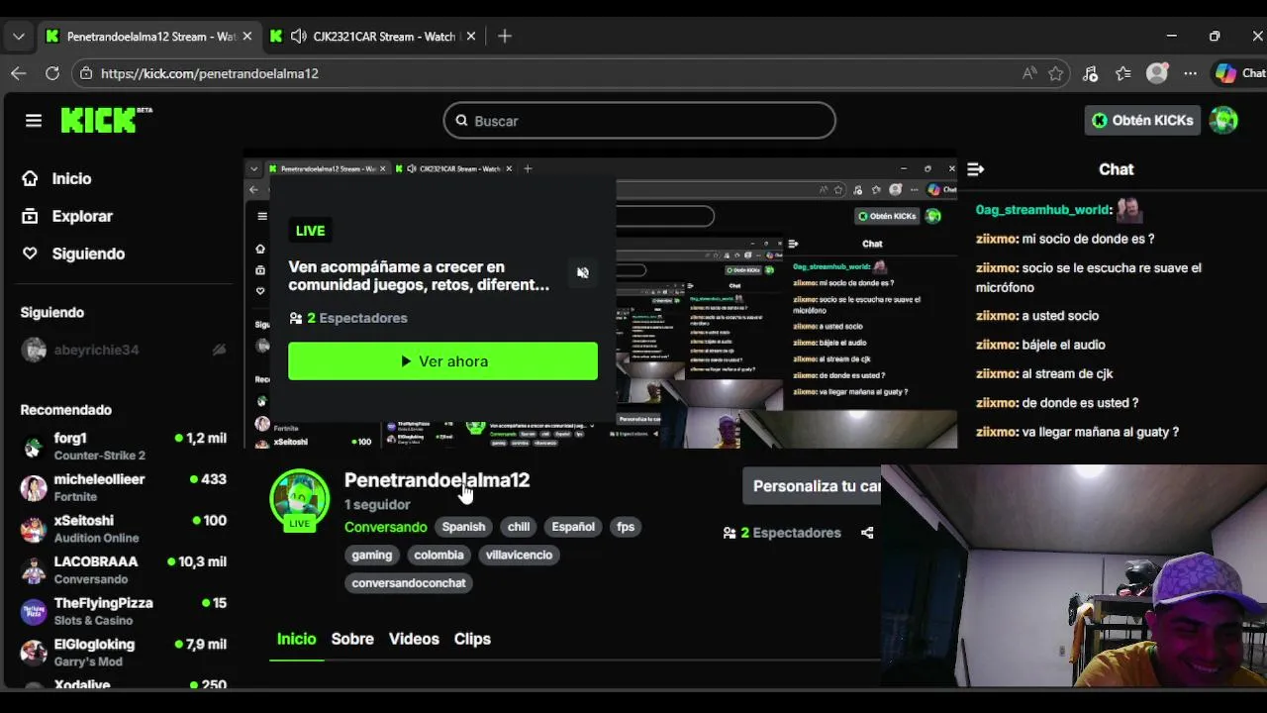Click the Obtén KICKs button
Screen dimensions: 1267x713
pyautogui.click(x=1142, y=120)
